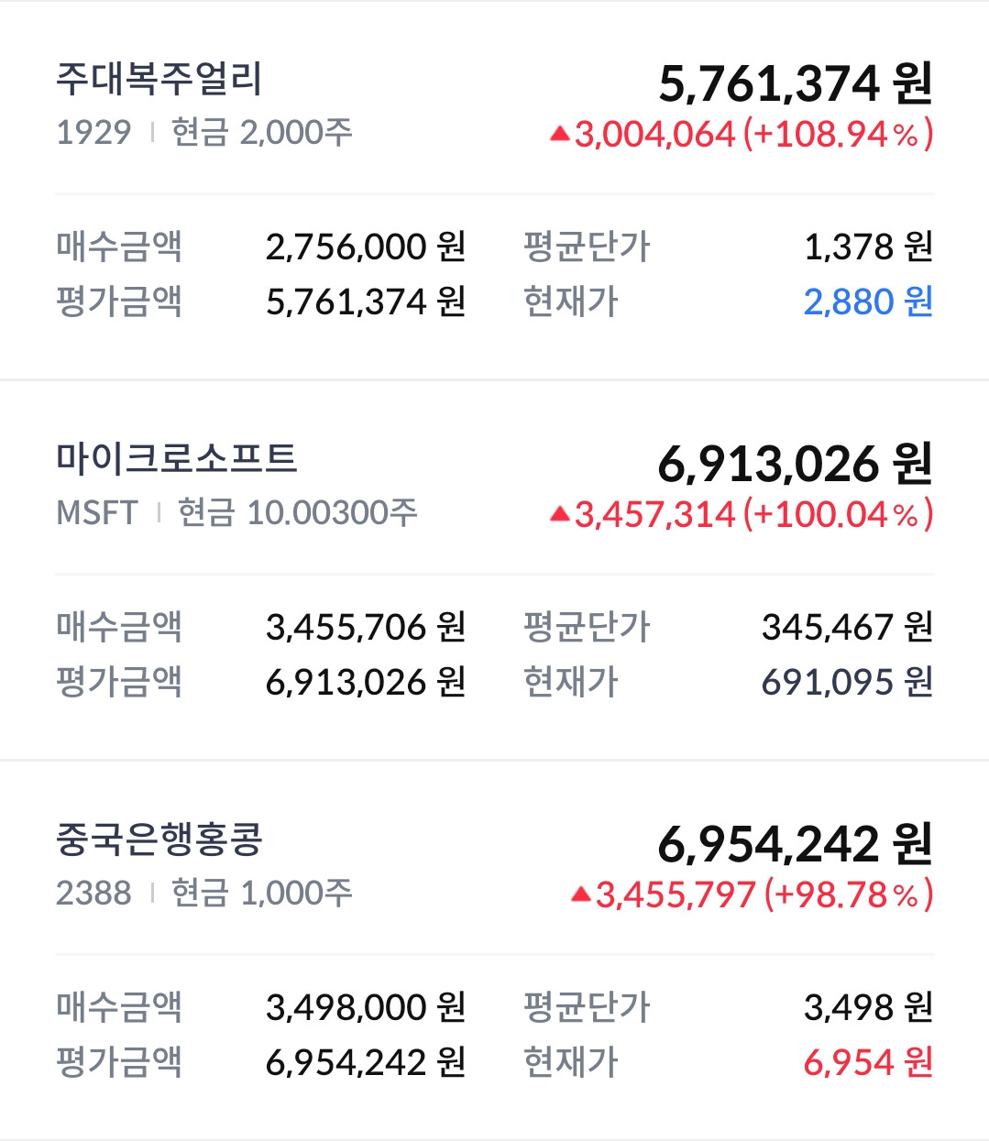
Task: Tap the 평균단가 345,467 원 value
Action: 847,627
